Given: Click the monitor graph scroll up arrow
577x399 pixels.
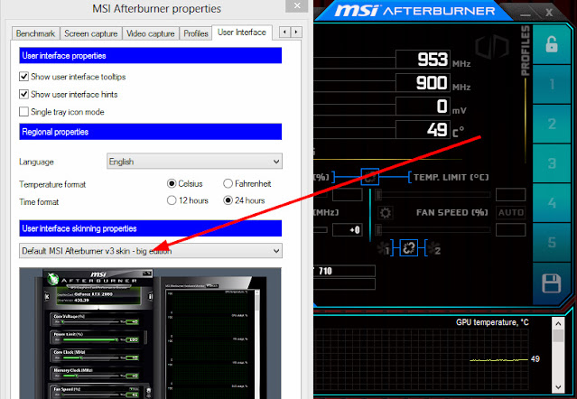Looking at the screenshot, I should tap(558, 323).
